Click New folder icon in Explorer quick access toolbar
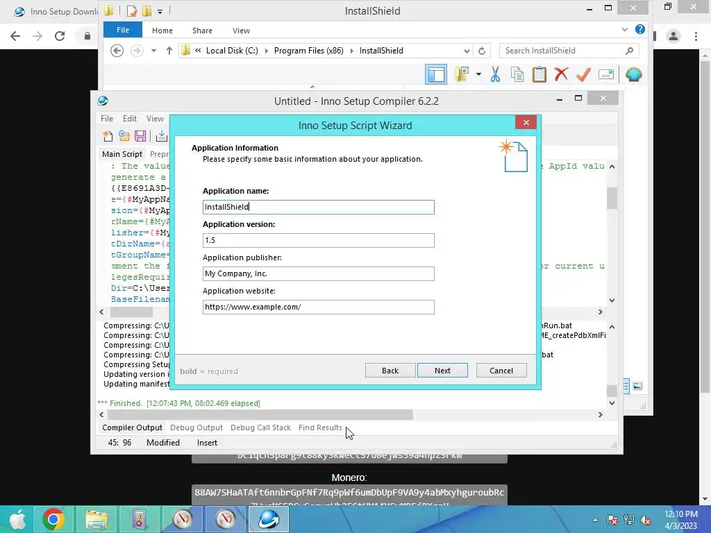 coord(147,11)
